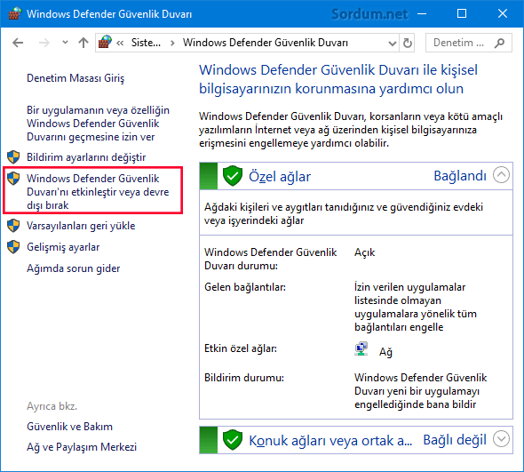Click green shield icon of 'Özel ağlar'
Image resolution: width=524 pixels, height=472 pixels.
(233, 176)
